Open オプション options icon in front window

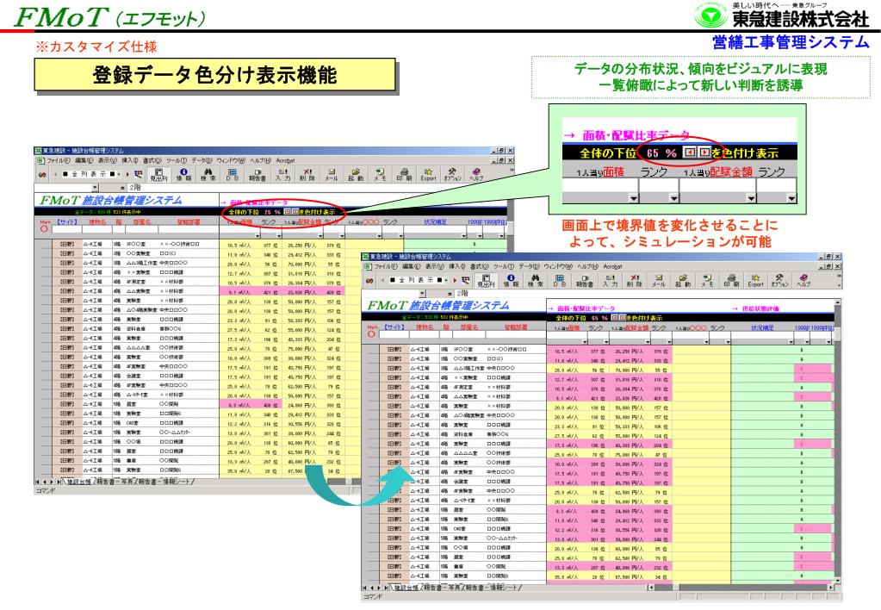(x=780, y=281)
